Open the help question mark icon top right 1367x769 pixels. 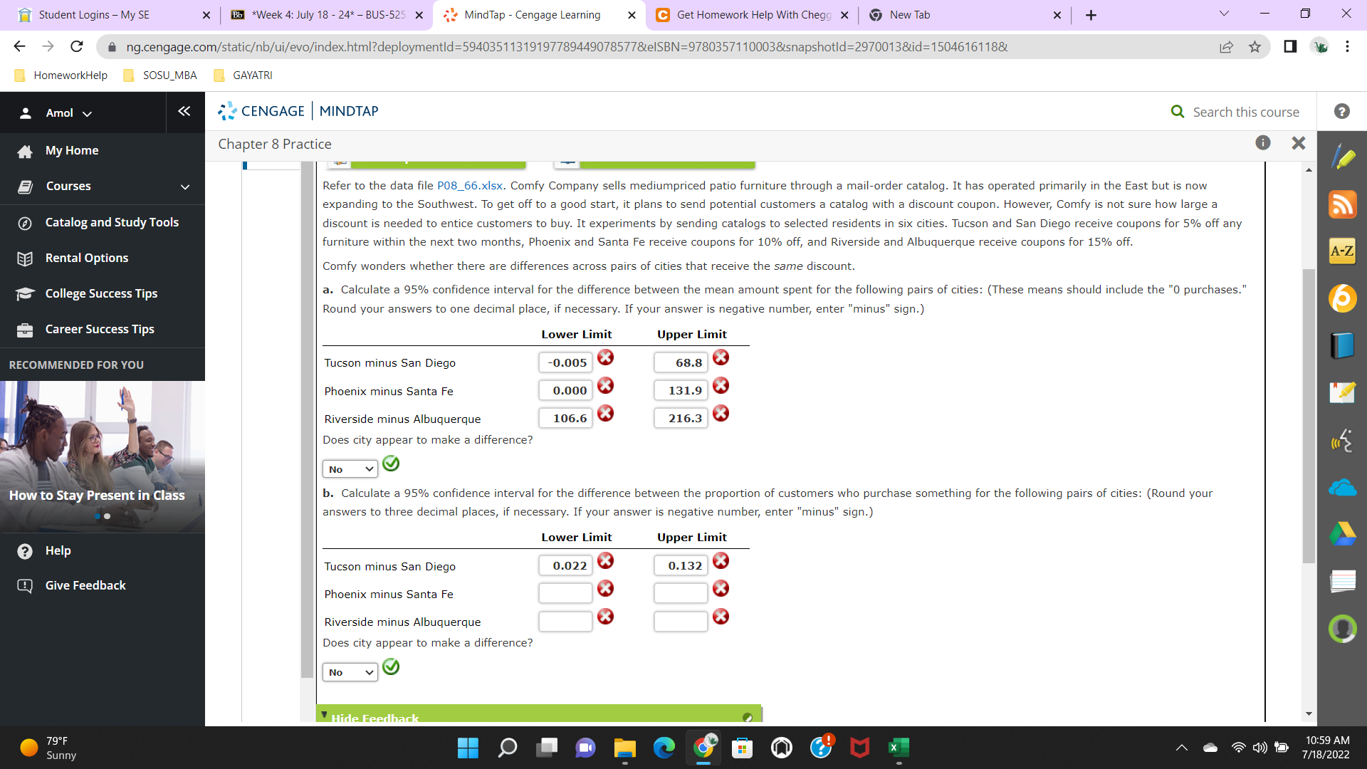pyautogui.click(x=1341, y=112)
